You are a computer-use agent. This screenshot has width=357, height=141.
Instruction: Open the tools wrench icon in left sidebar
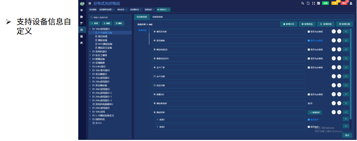coord(82,43)
